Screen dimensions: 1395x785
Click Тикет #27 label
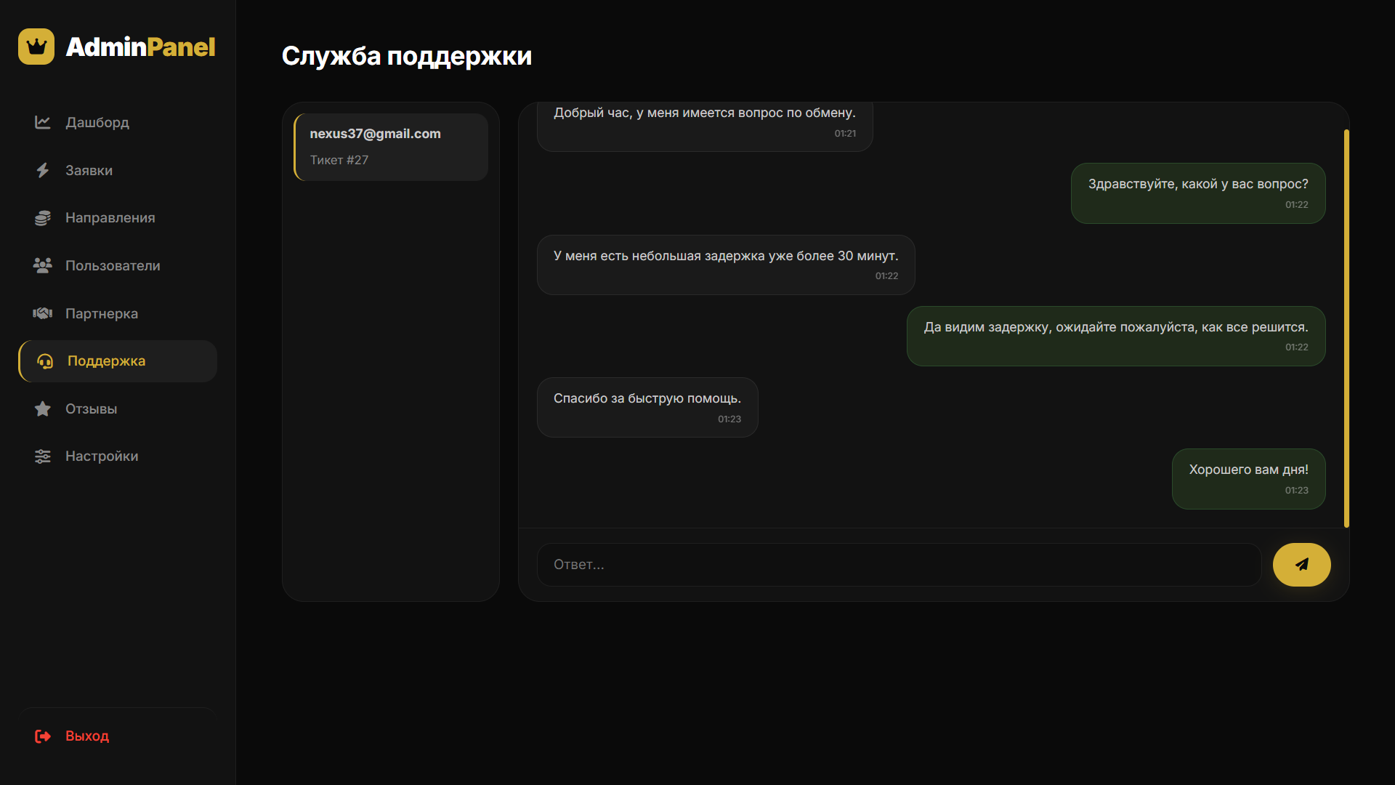coord(339,160)
